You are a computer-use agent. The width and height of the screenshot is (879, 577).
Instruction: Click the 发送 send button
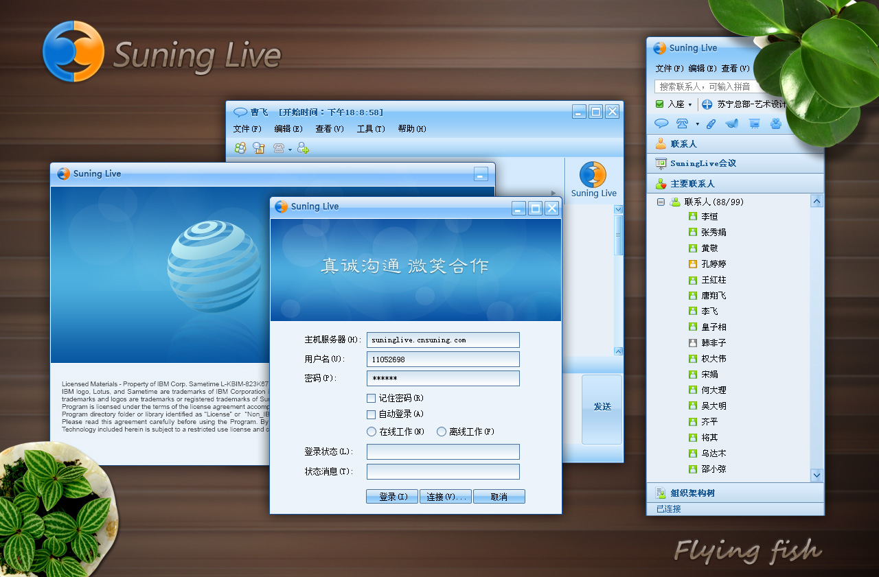[x=602, y=409]
